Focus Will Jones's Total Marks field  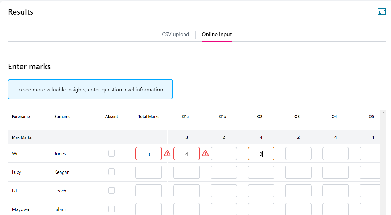click(x=148, y=154)
